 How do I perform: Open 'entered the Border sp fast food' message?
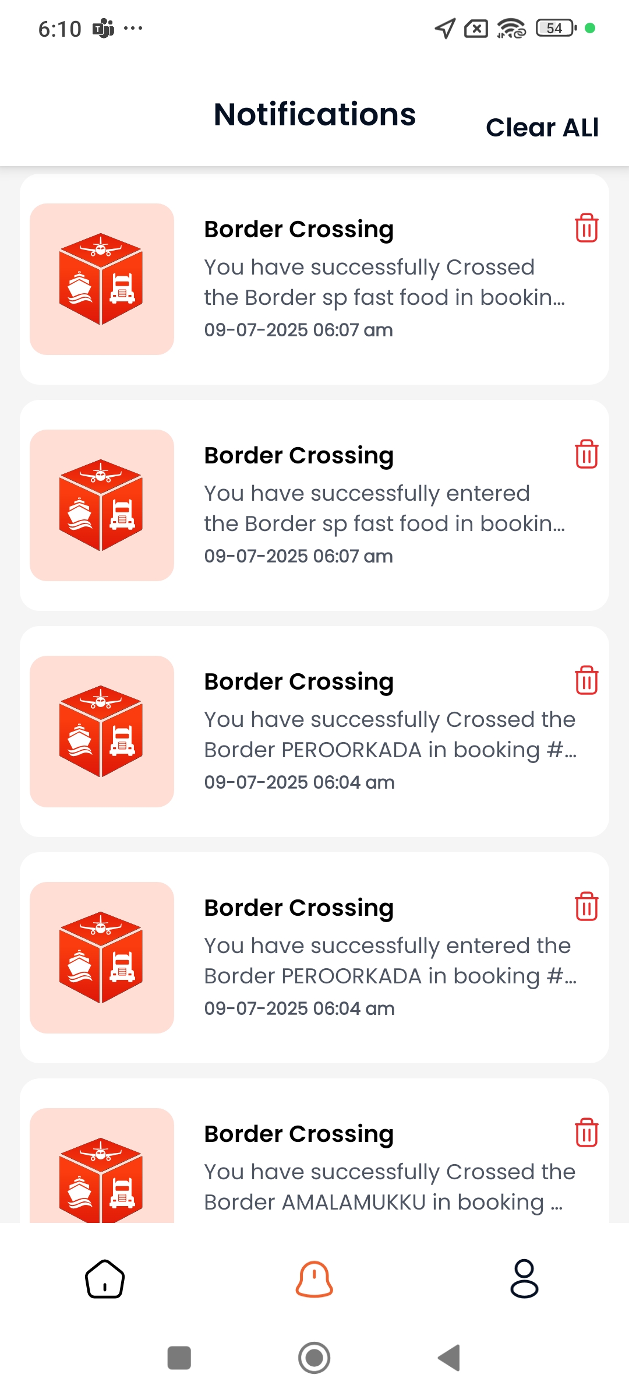pyautogui.click(x=384, y=508)
